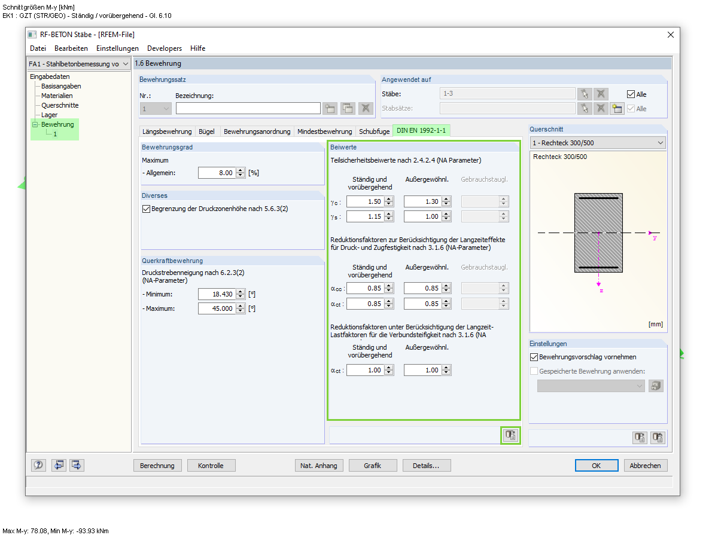Start calculation via Berechnung button

157,465
